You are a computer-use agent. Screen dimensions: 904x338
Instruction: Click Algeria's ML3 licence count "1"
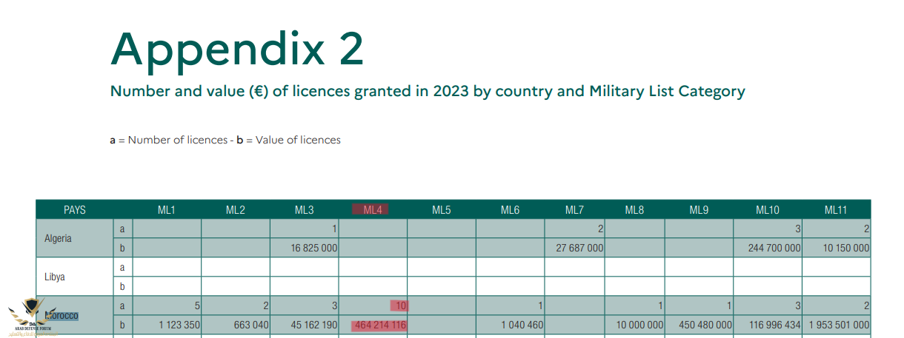(335, 229)
